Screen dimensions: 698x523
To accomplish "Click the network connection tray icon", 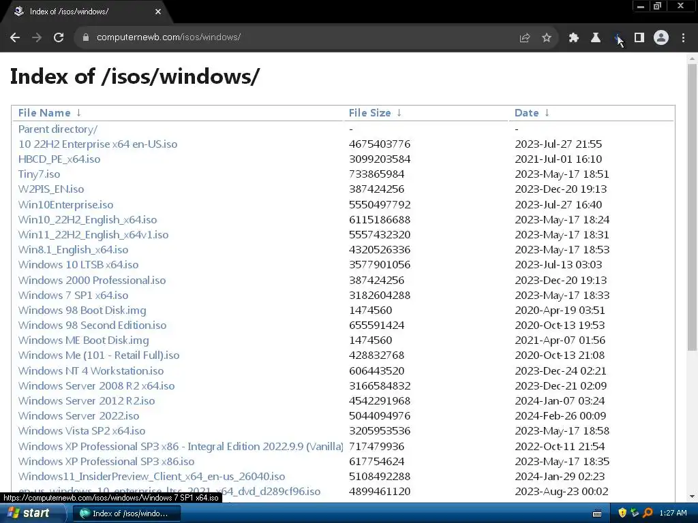I will (635, 513).
